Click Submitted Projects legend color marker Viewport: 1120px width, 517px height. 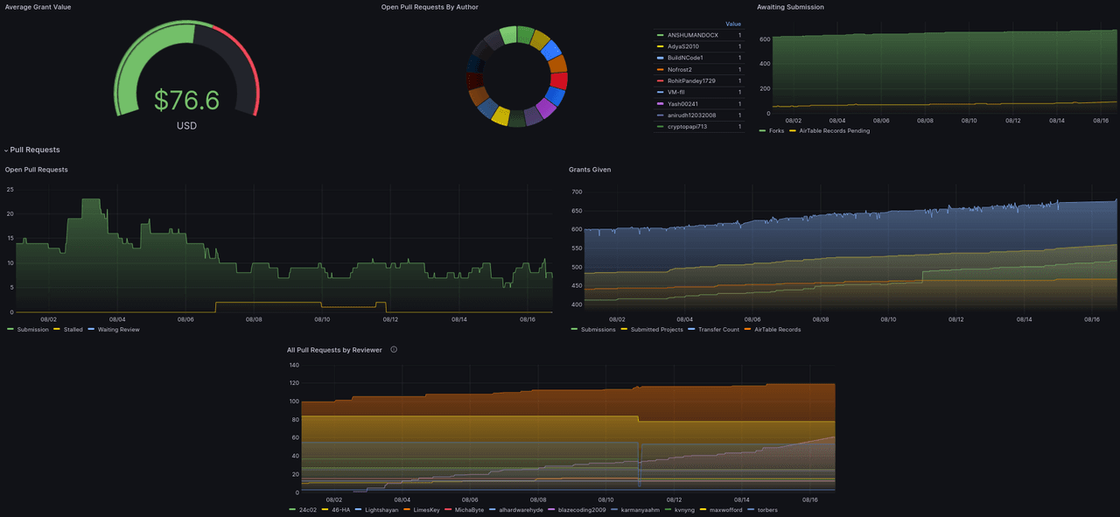625,330
